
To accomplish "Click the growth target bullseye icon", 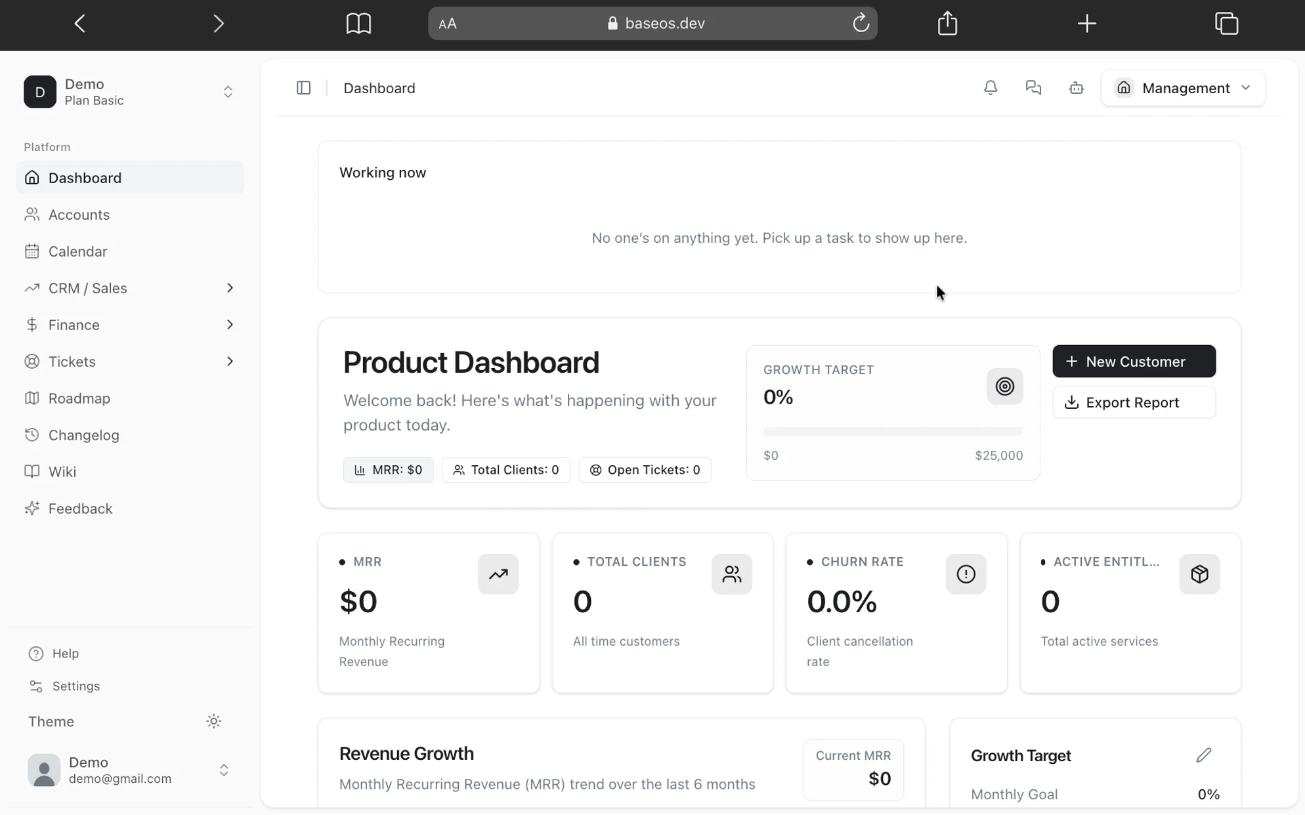I will click(x=1004, y=387).
